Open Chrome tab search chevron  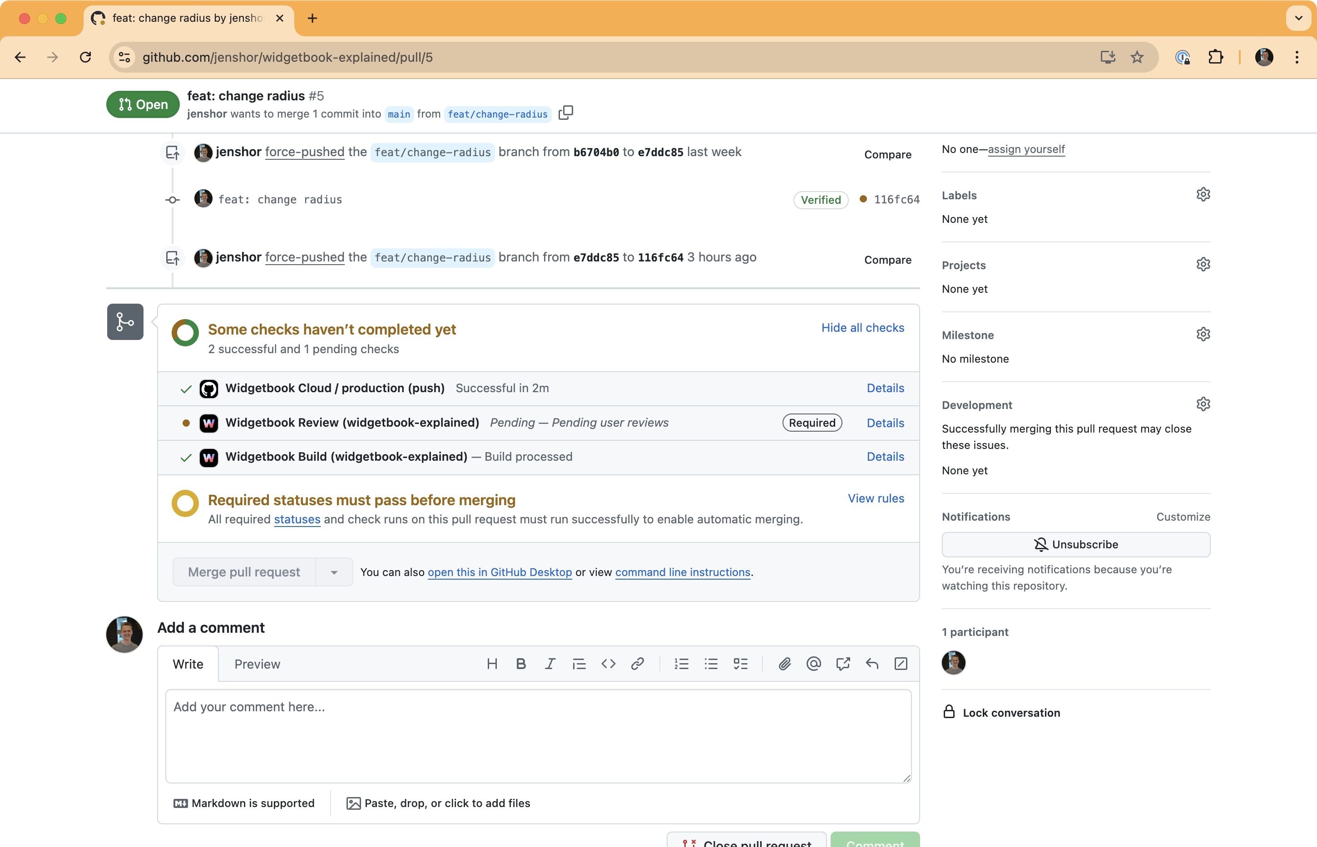[1298, 18]
